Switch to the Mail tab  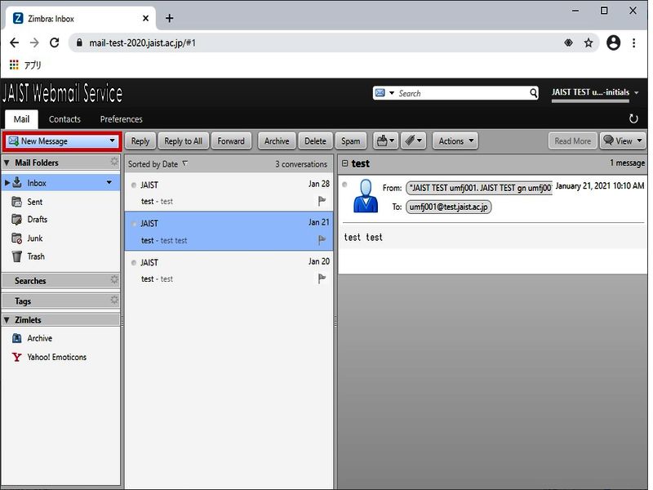(x=22, y=119)
